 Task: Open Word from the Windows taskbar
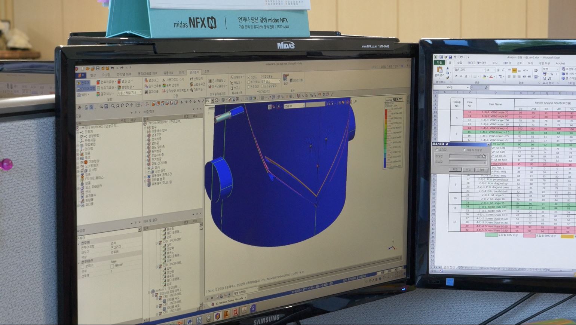click(x=189, y=322)
